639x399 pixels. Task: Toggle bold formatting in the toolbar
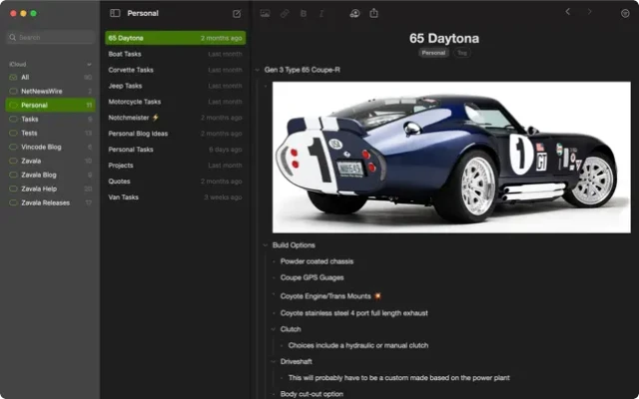click(x=304, y=14)
